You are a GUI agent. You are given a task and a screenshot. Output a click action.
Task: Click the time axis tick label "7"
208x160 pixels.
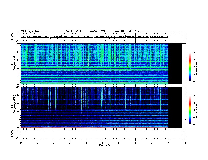136,143
